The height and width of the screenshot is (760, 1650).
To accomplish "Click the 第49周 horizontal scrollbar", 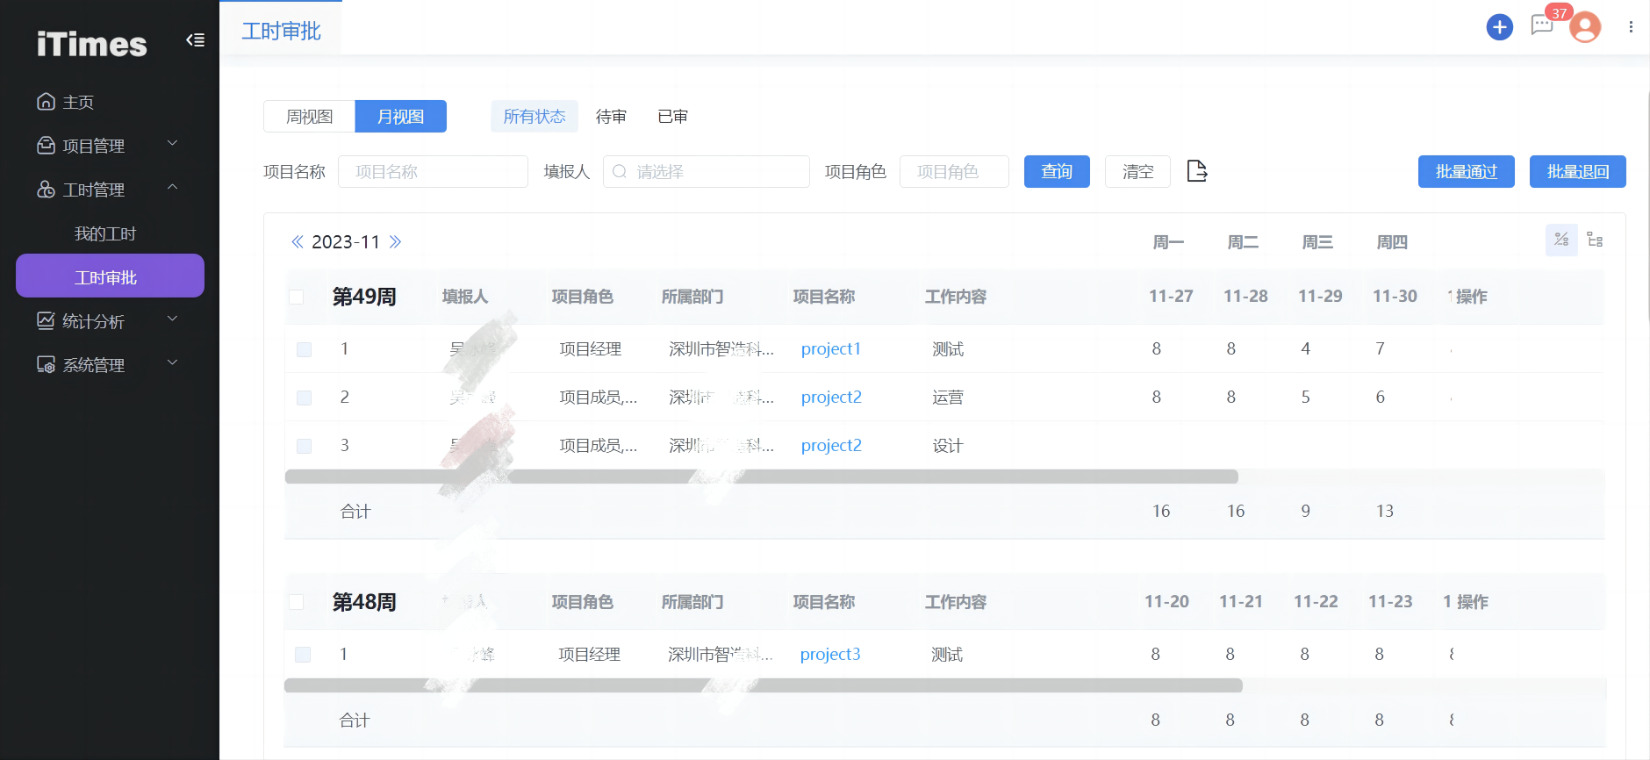I will (x=761, y=477).
